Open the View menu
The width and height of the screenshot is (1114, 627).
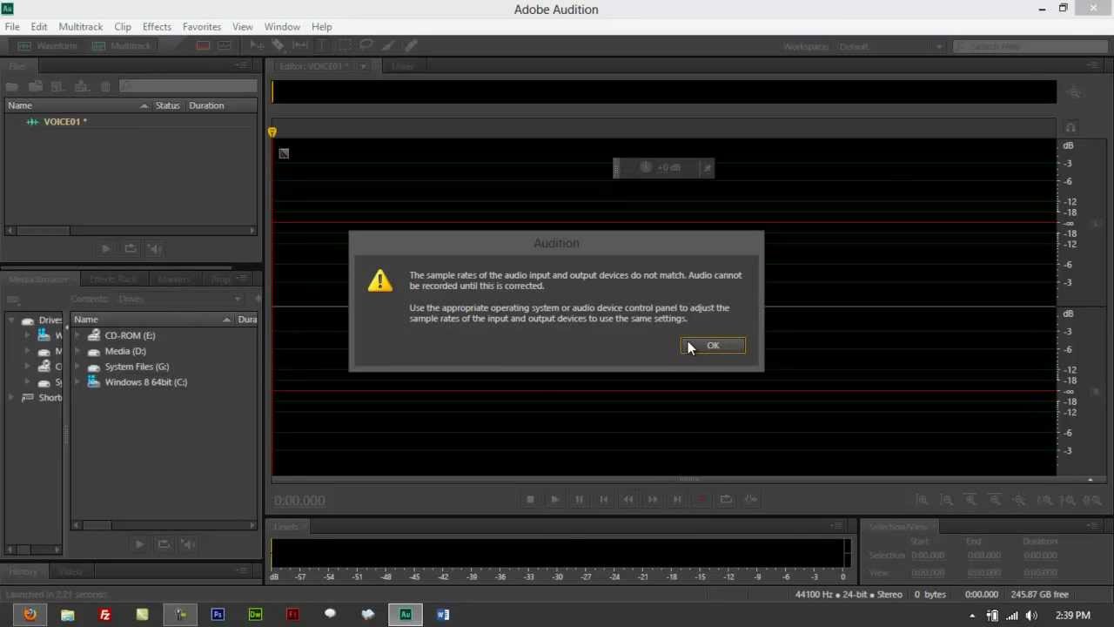[x=243, y=27]
